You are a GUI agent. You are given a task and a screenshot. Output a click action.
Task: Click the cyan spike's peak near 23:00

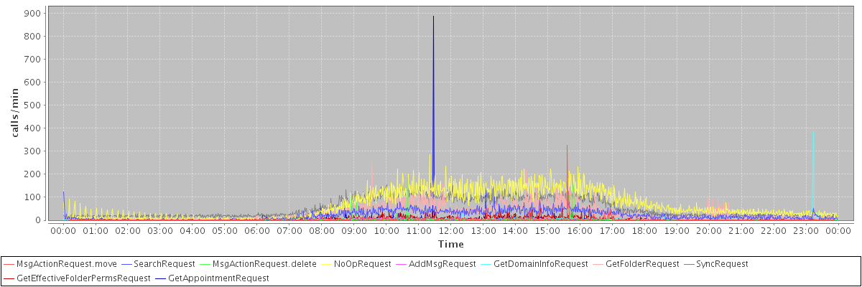[x=812, y=131]
